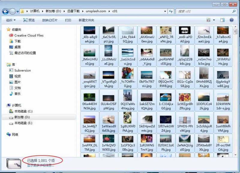Click 新建文件夹 new folder button
Screen dimensions: 240x173
coord(86,20)
